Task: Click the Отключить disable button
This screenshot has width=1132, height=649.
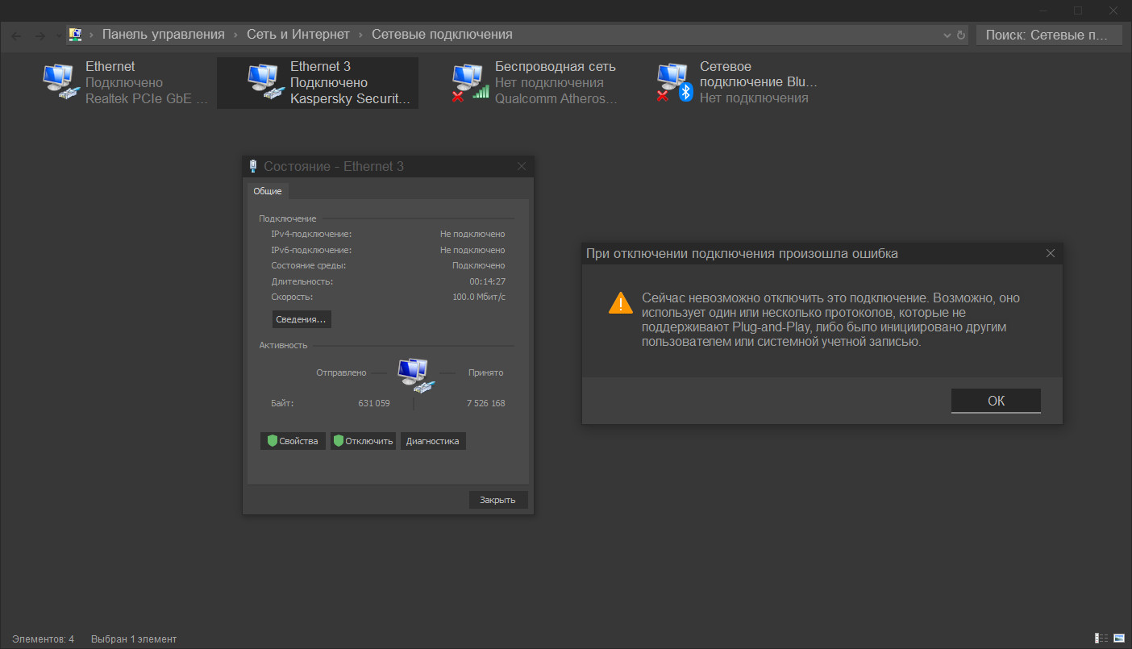Action: point(363,441)
